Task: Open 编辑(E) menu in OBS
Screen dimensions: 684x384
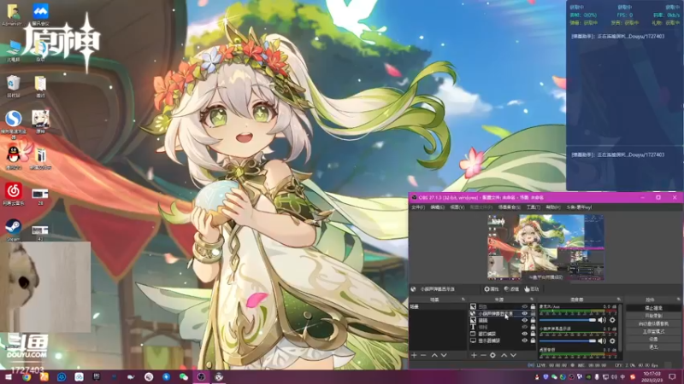Action: (437, 207)
